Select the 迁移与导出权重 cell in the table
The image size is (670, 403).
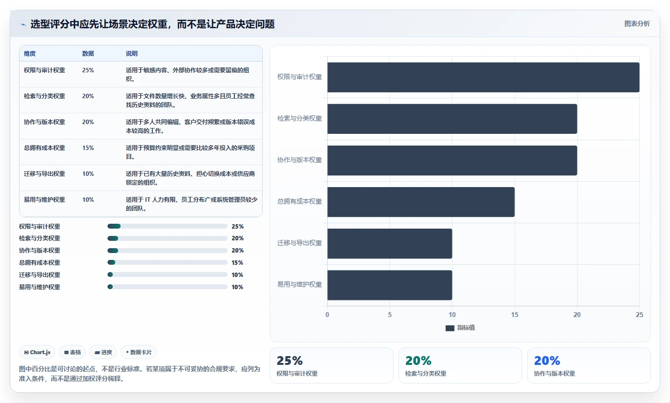(44, 174)
